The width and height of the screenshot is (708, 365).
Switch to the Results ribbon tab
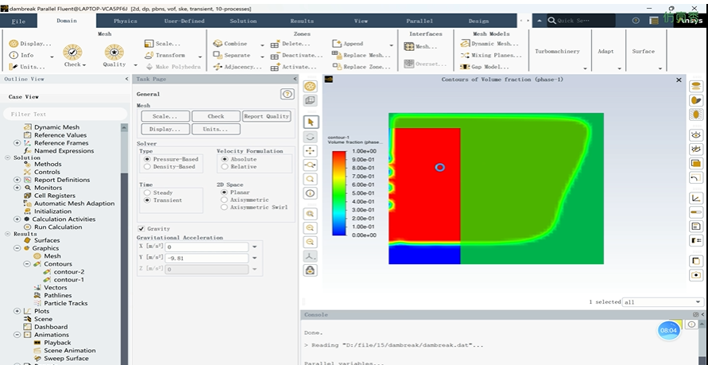[x=302, y=21]
